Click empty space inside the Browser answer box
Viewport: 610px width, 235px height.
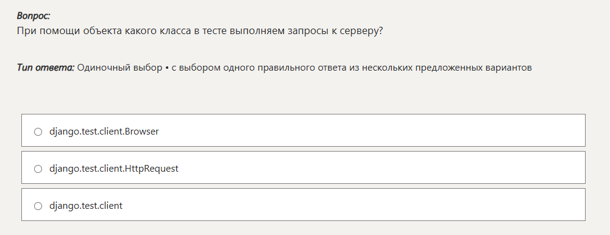coord(369,130)
